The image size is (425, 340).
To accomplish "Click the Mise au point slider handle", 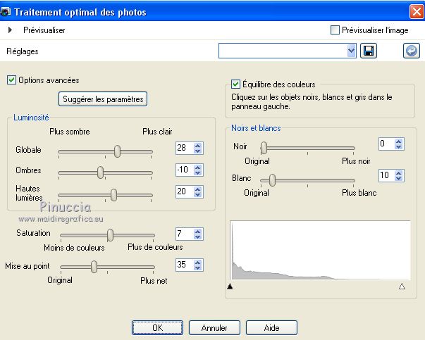I will pos(94,266).
